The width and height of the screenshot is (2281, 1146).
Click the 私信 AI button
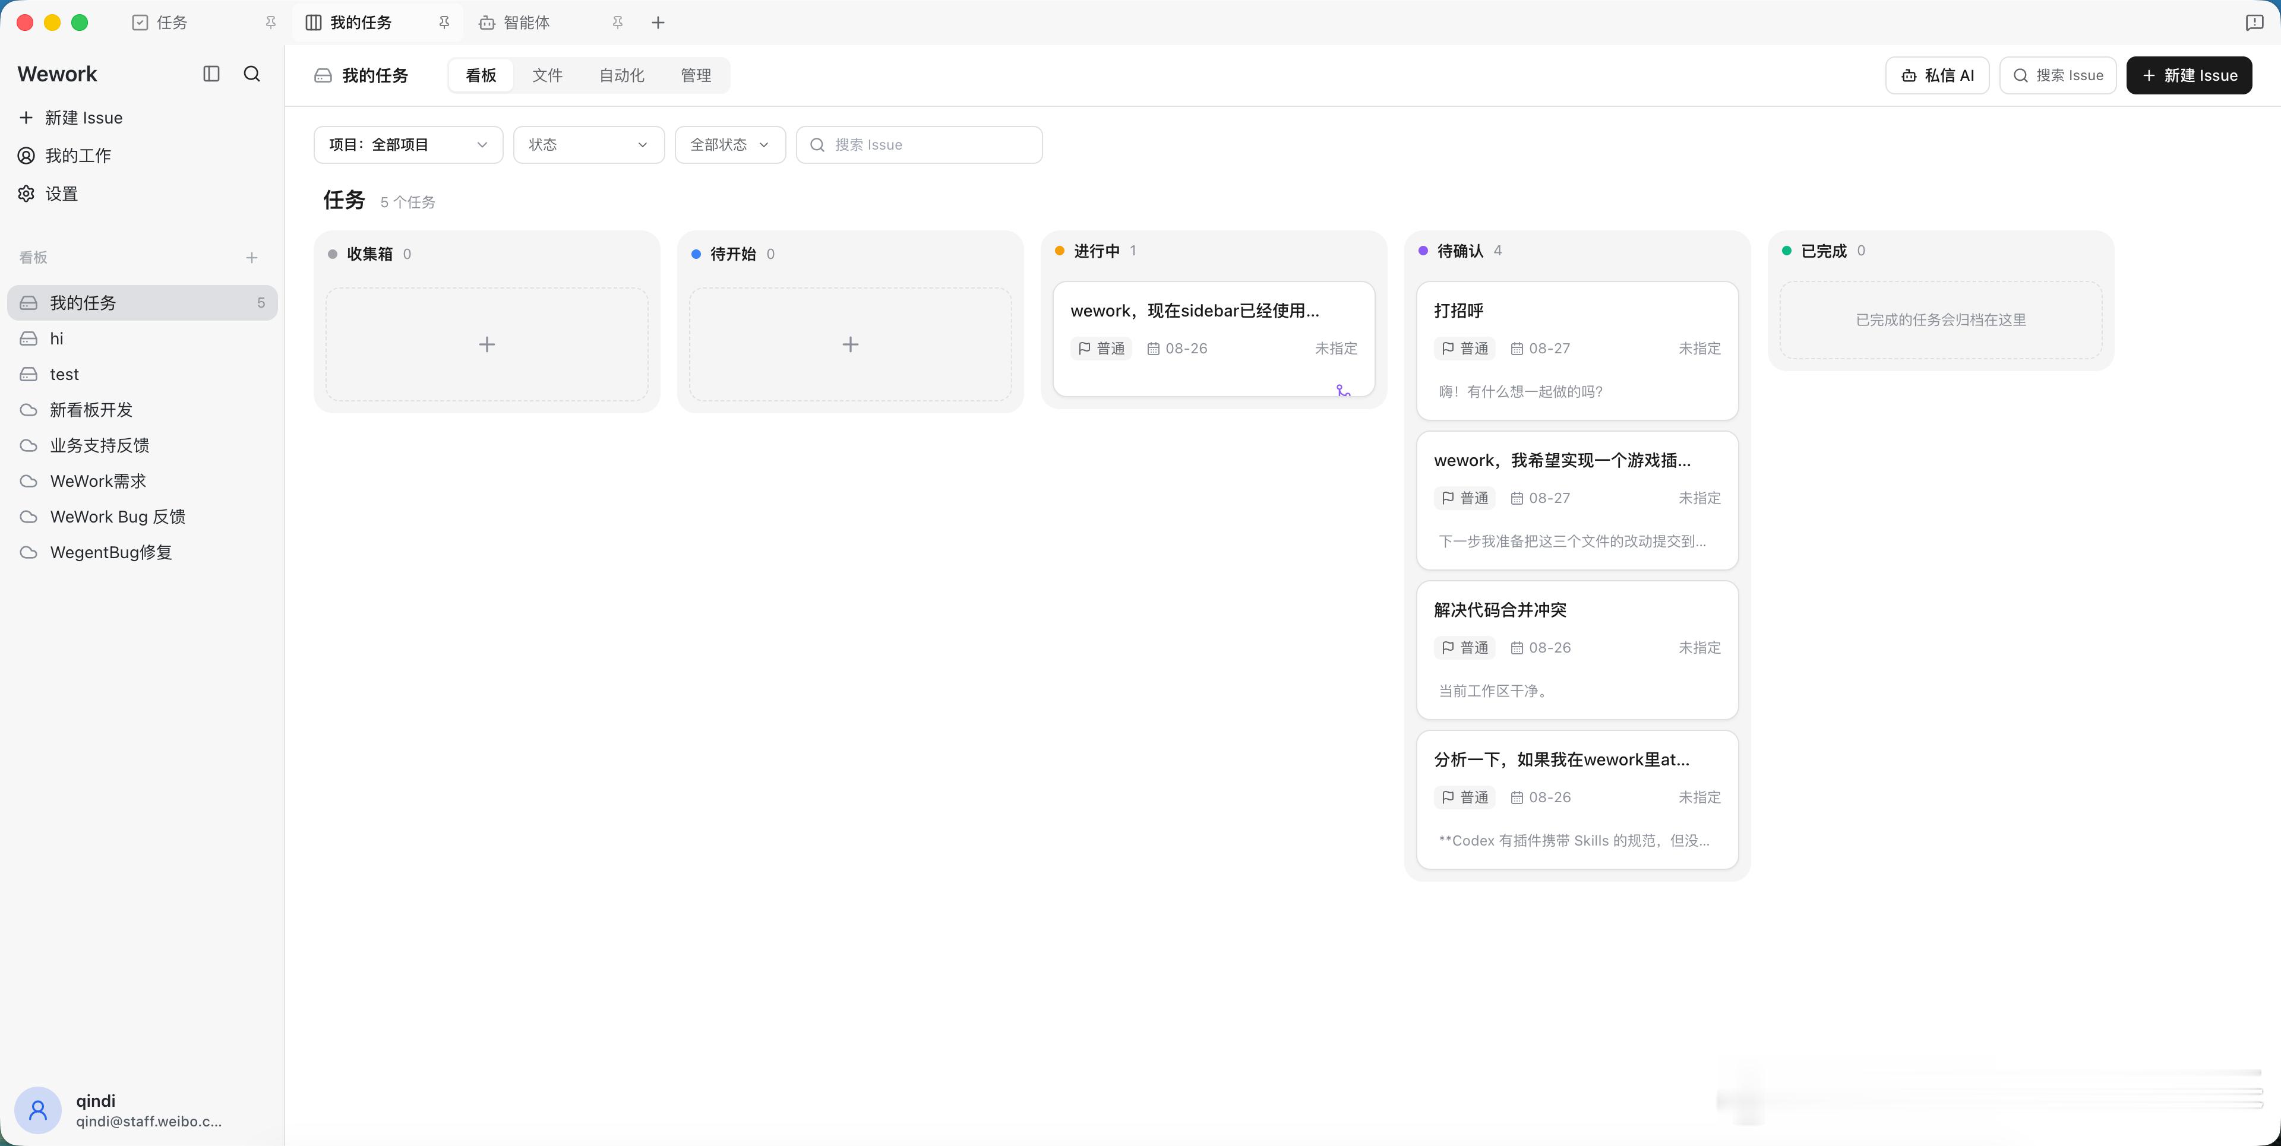1938,75
